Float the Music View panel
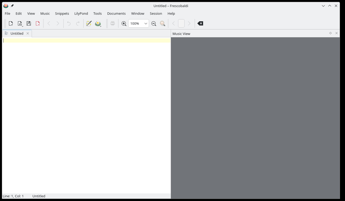This screenshot has width=345, height=201. [330, 33]
